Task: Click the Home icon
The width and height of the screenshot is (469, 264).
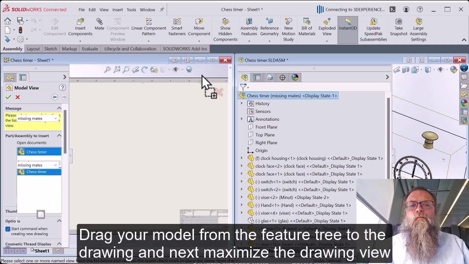Action: click(x=7, y=21)
